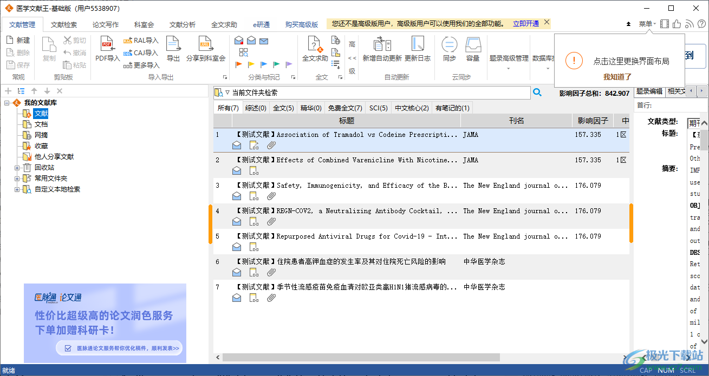This screenshot has height=376, width=709.
Task: Click the paperclip attachment icon on row 1
Action: (x=271, y=145)
